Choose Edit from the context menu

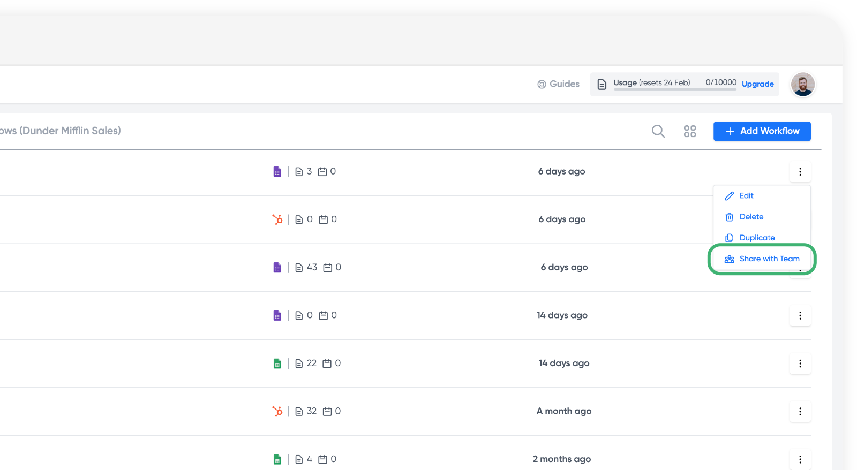tap(746, 196)
